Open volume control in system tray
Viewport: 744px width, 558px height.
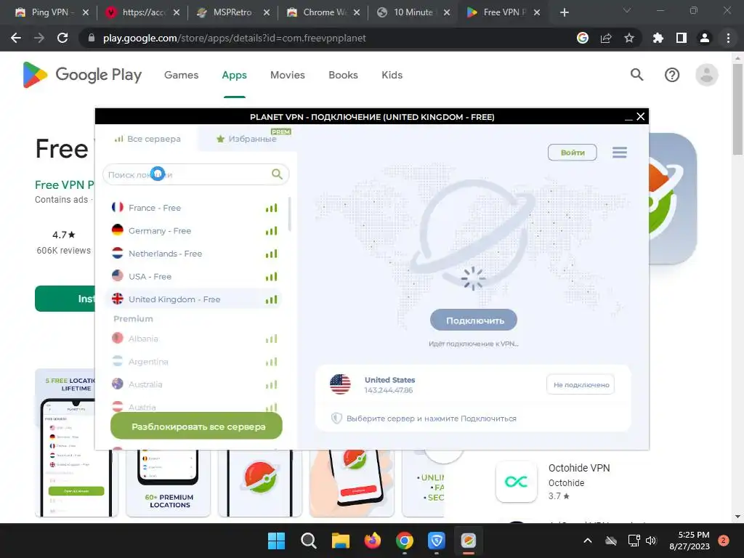pos(652,541)
